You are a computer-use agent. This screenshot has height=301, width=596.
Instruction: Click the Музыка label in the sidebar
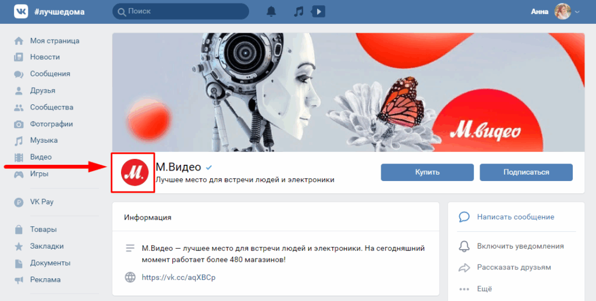[x=44, y=140]
